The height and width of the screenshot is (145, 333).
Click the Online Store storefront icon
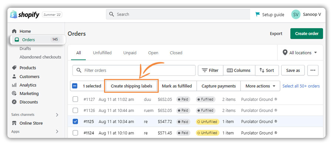(x=14, y=123)
